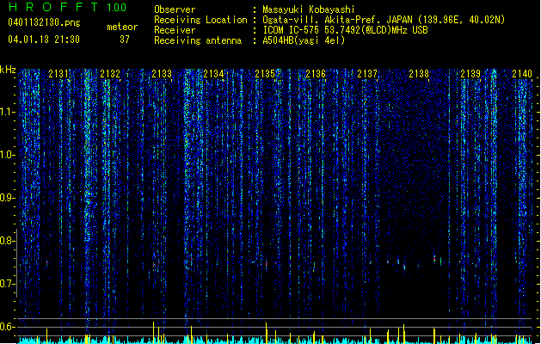Click the 2132 time marker
The width and height of the screenshot is (541, 344).
click(110, 74)
